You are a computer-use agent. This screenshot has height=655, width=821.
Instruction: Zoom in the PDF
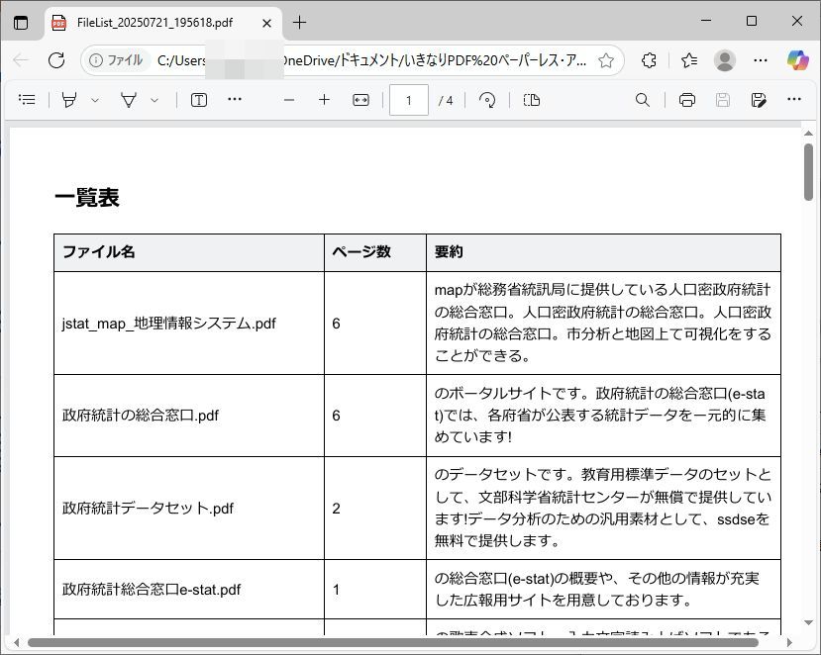pyautogui.click(x=324, y=100)
